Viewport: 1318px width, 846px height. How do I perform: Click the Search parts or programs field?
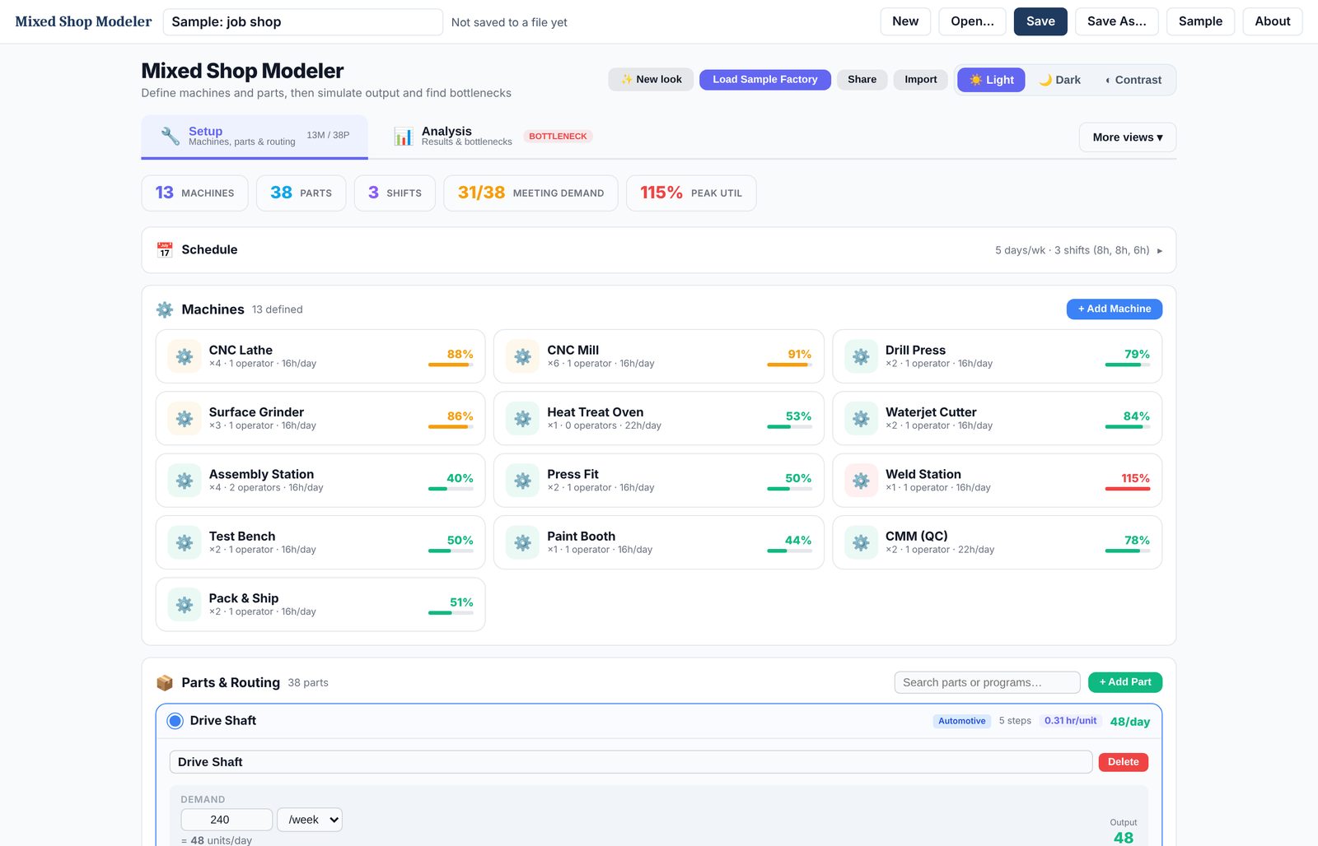987,682
